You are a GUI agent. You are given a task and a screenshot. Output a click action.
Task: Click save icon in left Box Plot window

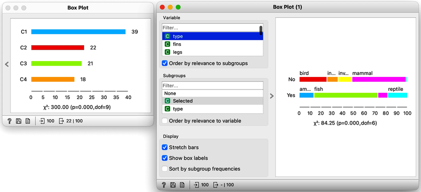18,121
